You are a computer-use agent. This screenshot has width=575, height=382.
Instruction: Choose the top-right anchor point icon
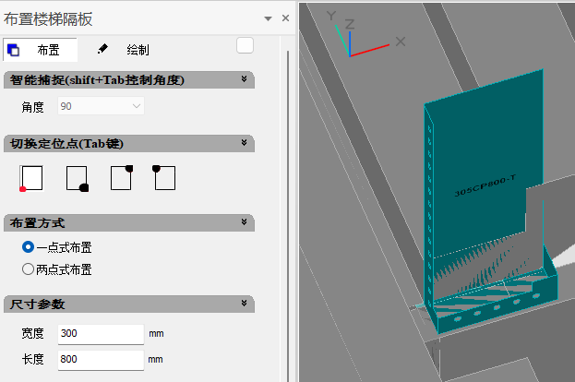pos(121,177)
